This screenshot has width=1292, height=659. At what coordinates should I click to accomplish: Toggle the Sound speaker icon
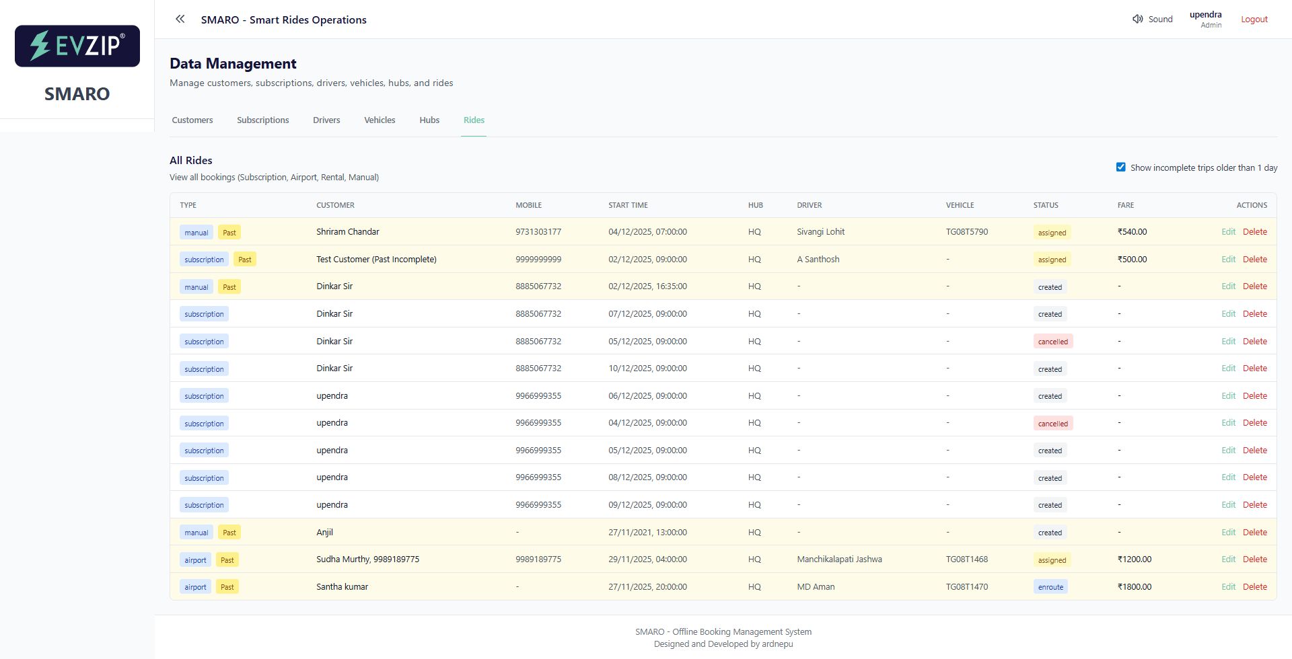[1137, 19]
